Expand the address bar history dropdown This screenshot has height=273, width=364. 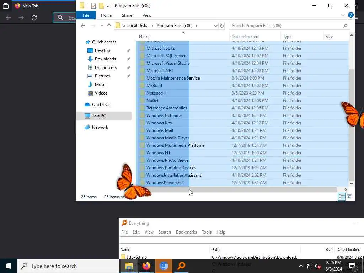pos(216,26)
